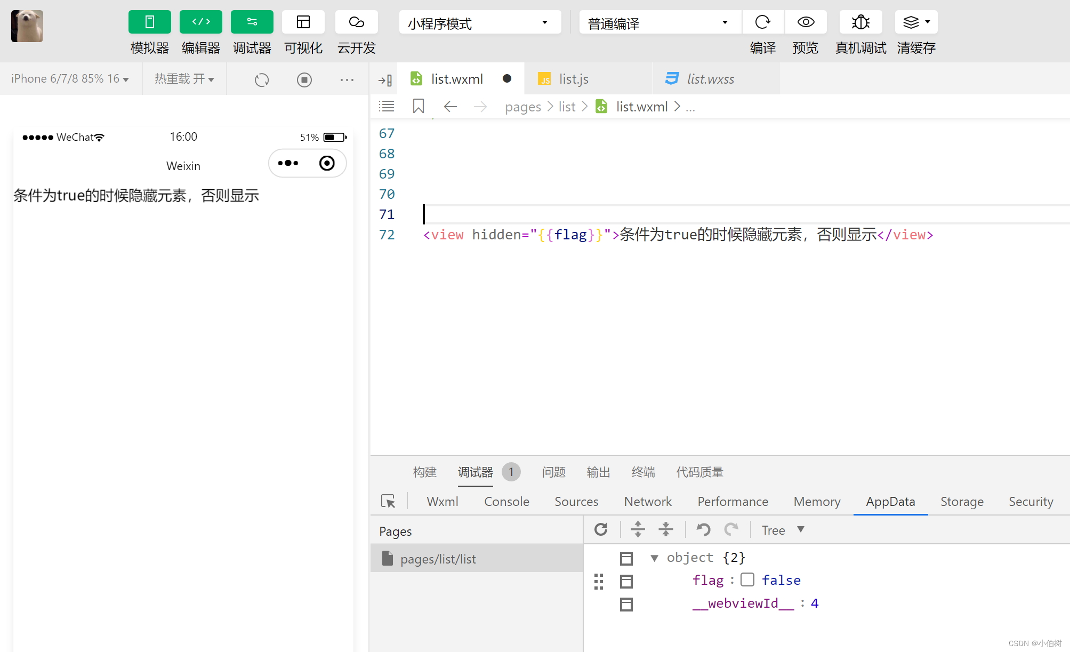The width and height of the screenshot is (1070, 652).
Task: Open the 模拟器 simulator panel
Action: 149,22
